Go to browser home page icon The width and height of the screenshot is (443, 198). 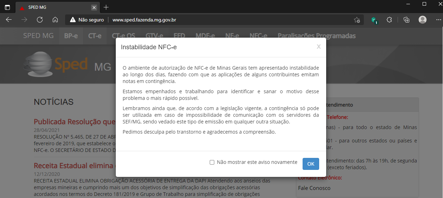pos(55,20)
